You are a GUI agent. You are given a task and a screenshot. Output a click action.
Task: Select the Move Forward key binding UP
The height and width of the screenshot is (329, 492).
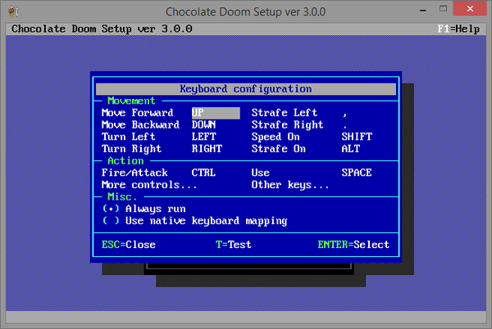click(x=216, y=113)
